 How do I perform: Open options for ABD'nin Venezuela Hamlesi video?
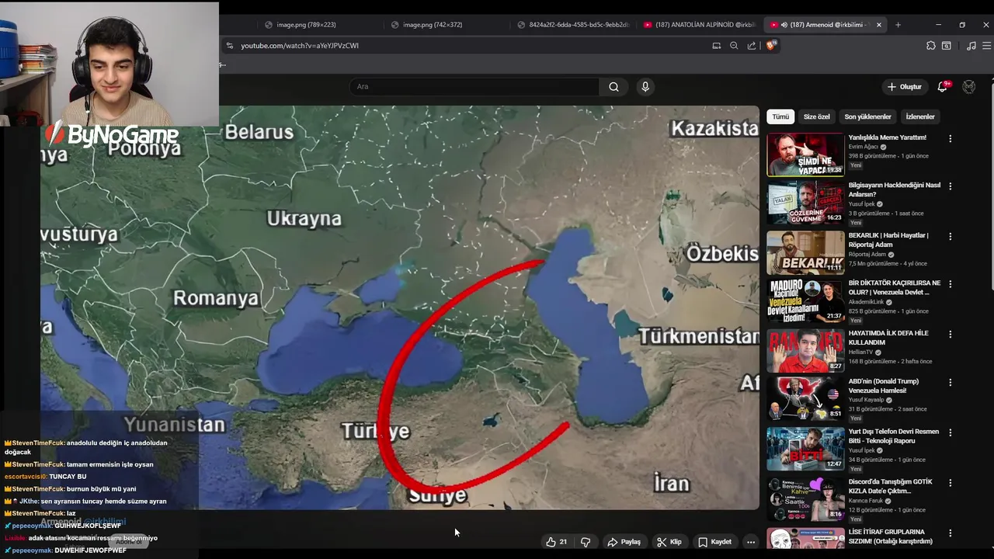pyautogui.click(x=950, y=383)
